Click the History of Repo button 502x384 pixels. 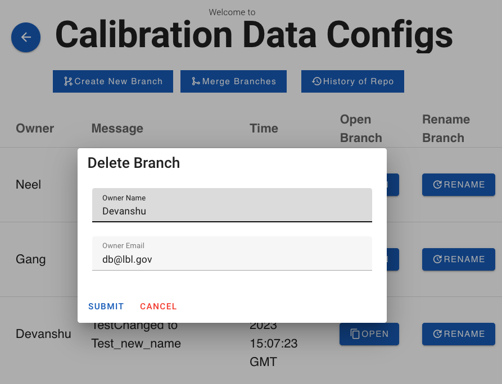(x=352, y=81)
